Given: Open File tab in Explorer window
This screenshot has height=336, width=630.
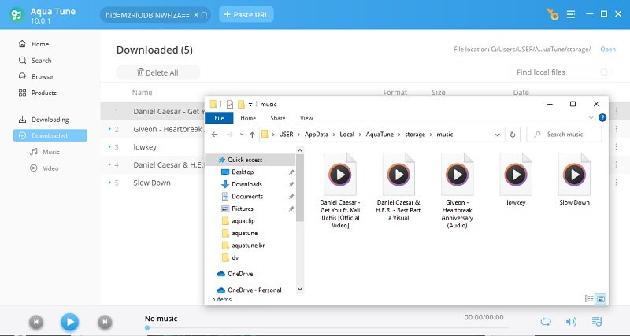Looking at the screenshot, I should tap(219, 118).
